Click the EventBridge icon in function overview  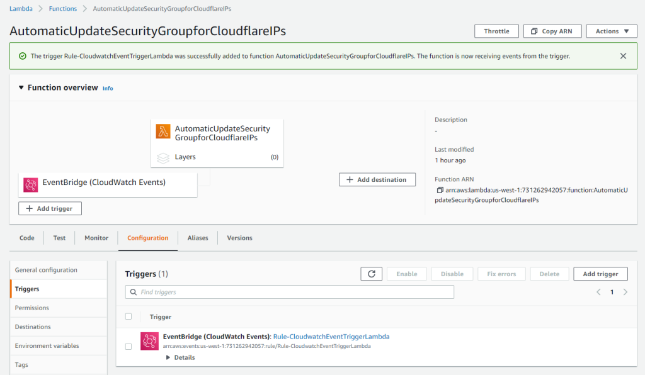pos(31,184)
